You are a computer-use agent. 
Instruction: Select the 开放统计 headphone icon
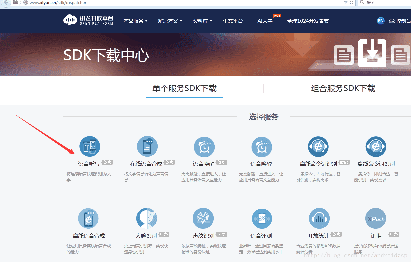(319, 219)
